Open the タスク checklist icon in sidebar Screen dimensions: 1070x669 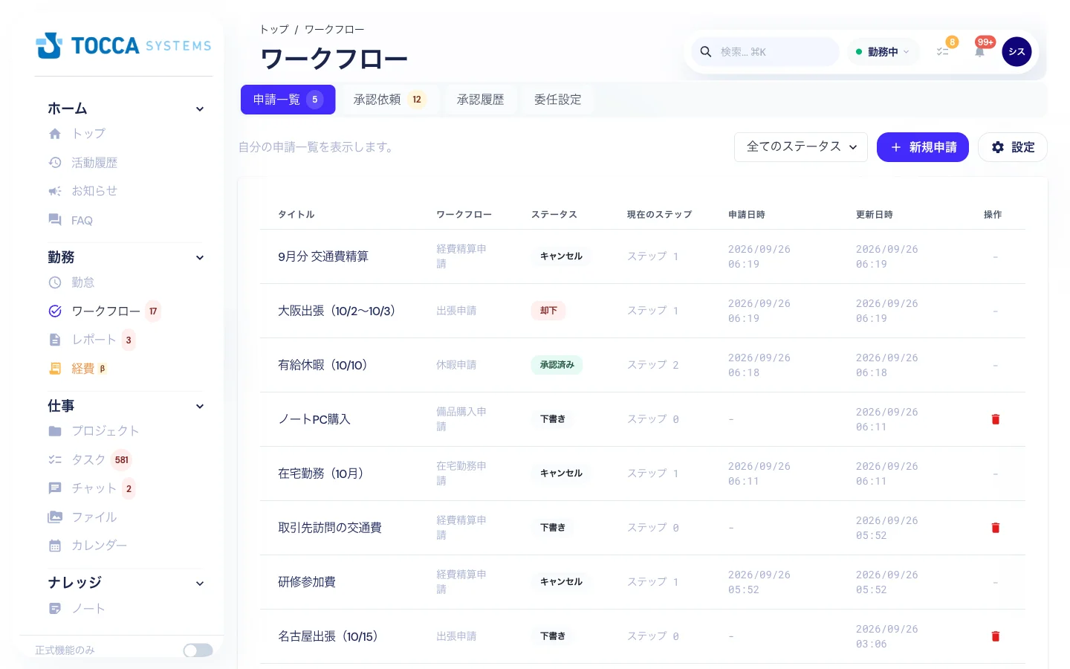coord(55,460)
